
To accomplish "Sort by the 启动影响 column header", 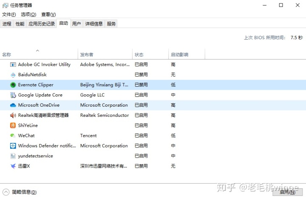I will (187, 54).
